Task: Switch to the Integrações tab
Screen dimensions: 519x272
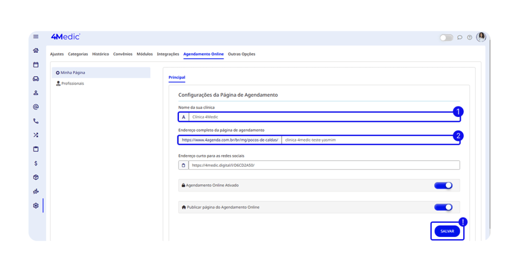Action: click(168, 54)
